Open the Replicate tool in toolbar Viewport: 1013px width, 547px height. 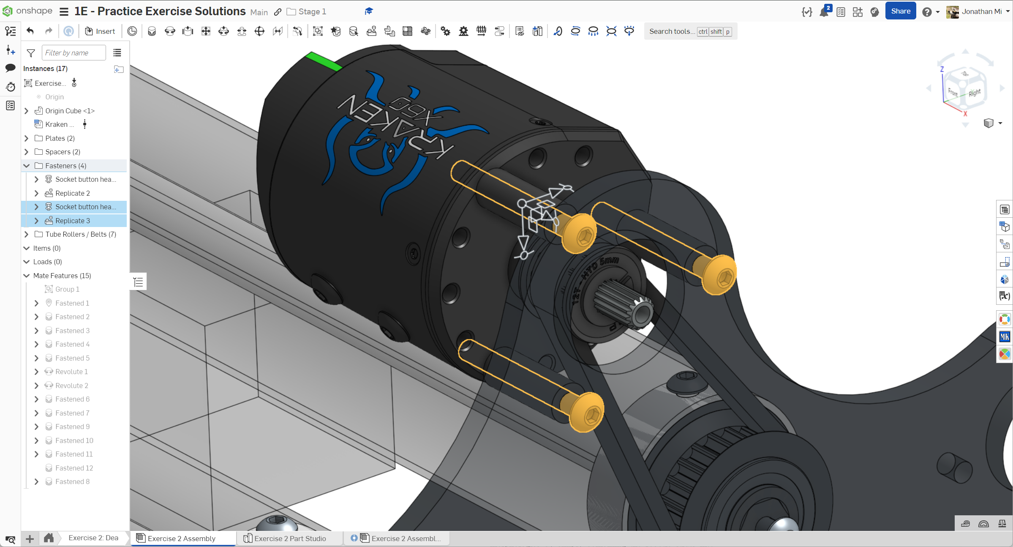371,31
